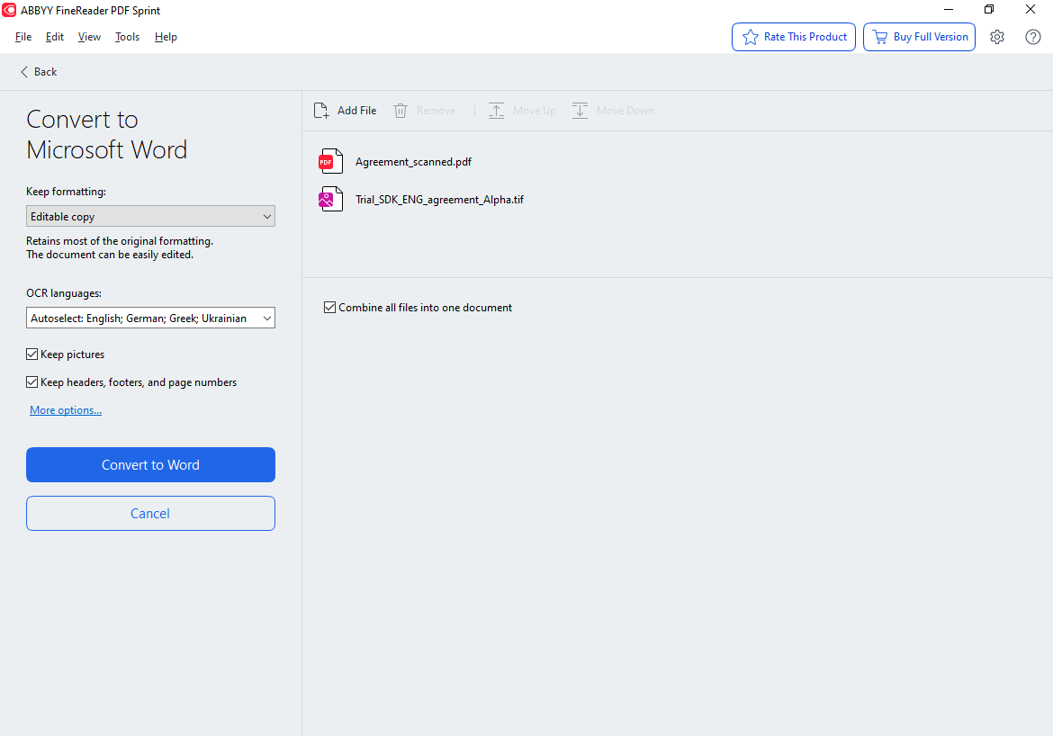1053x736 pixels.
Task: Select the Agreement_scanned.pdf file name
Action: (413, 162)
